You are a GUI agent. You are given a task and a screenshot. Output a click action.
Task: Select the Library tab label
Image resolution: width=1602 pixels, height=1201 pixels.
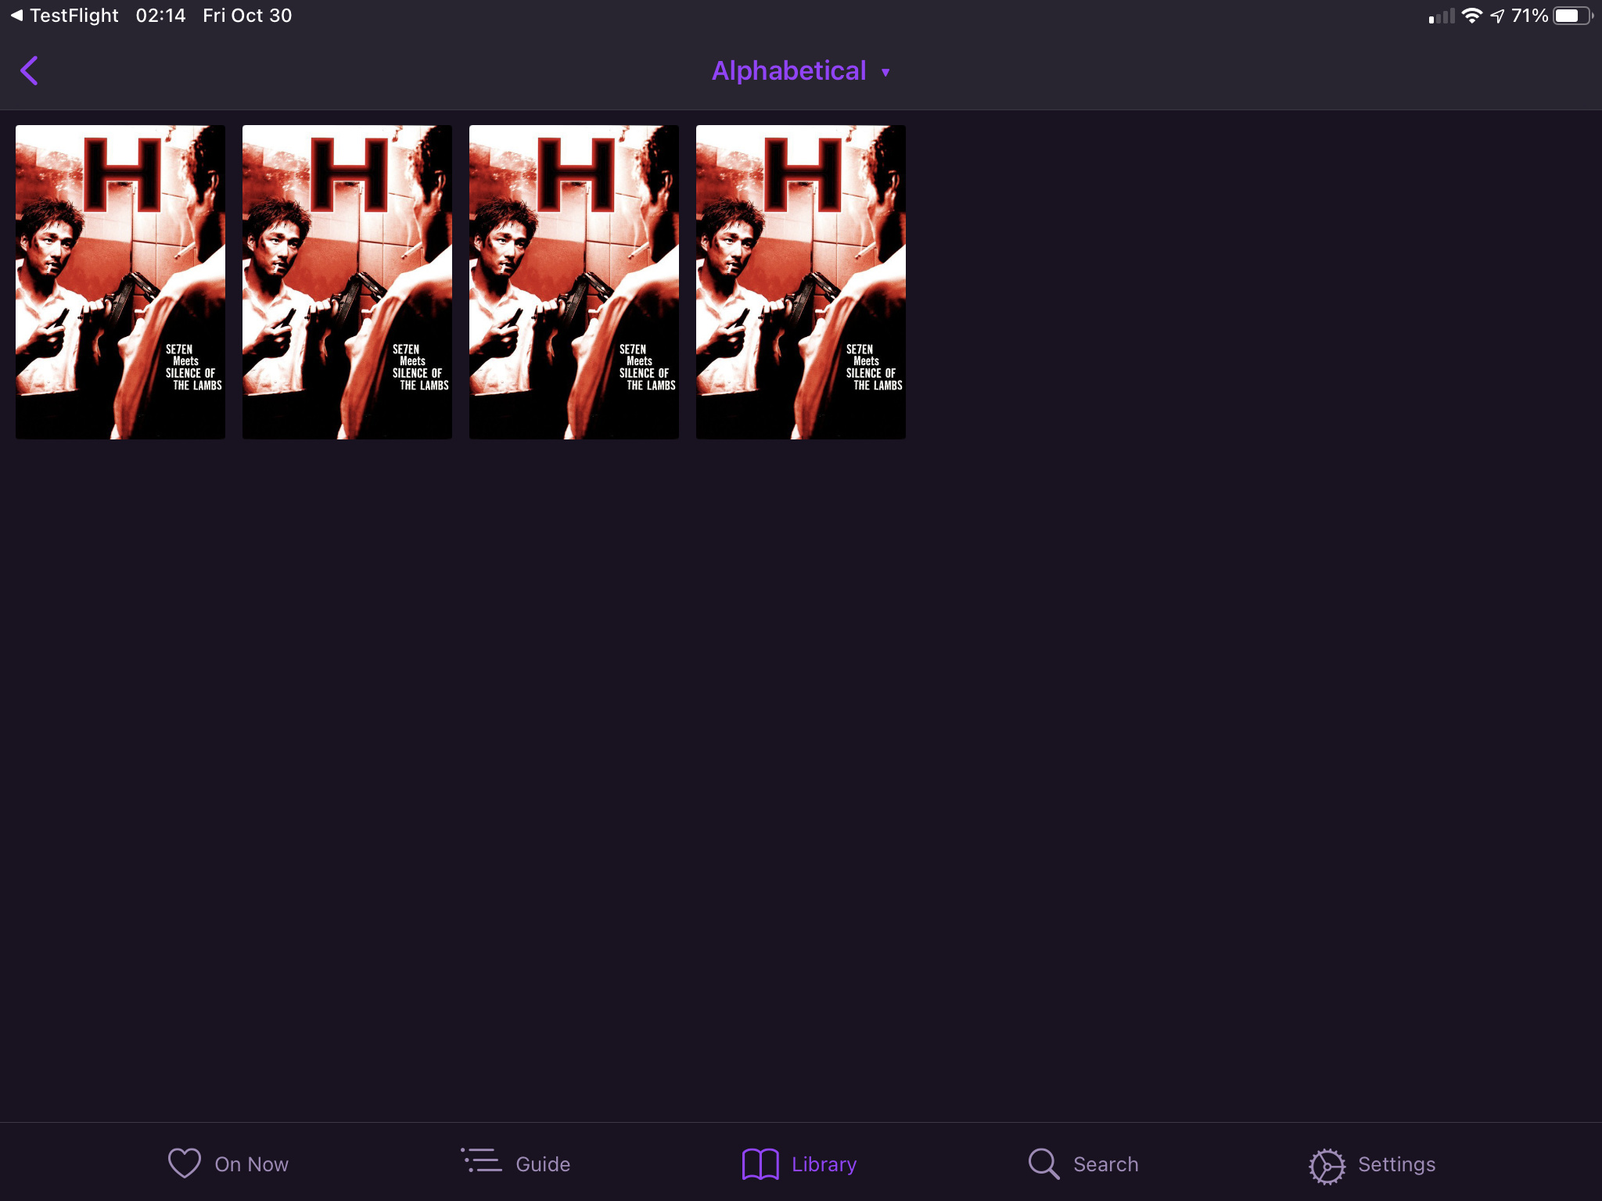pyautogui.click(x=824, y=1164)
